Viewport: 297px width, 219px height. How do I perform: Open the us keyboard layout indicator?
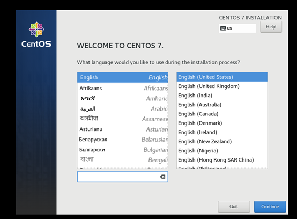tap(237, 28)
